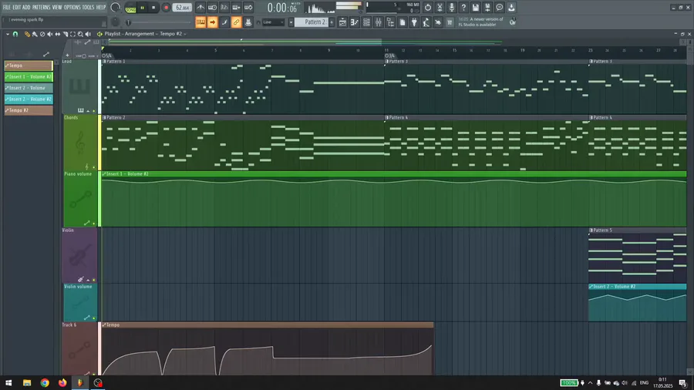Select the playlist mute tool
Viewport: 694px width, 390px height.
pos(50,34)
